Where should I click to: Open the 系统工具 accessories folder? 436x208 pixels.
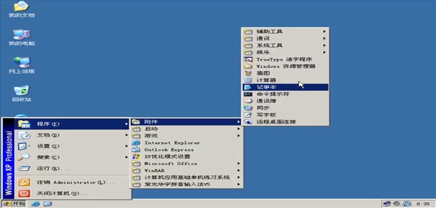click(x=285, y=45)
